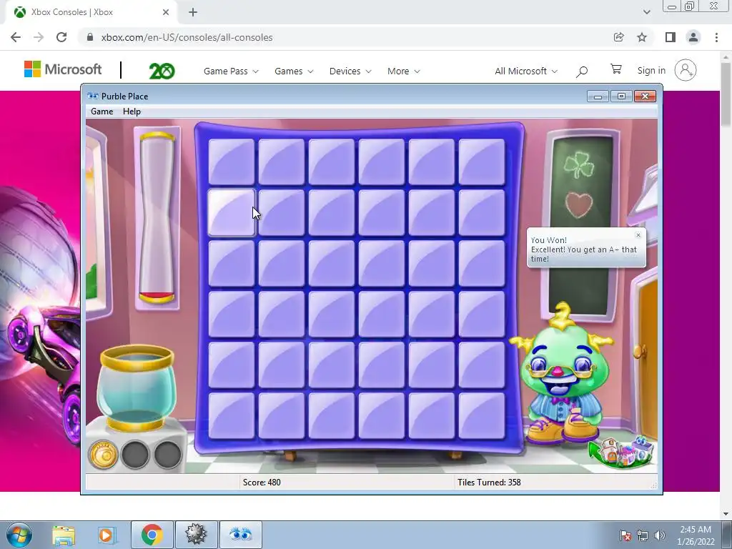Minimize the Purble Place window
The image size is (732, 549).
(x=598, y=97)
